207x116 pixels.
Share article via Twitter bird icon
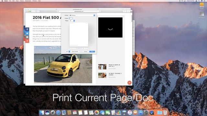[x=27, y=33]
